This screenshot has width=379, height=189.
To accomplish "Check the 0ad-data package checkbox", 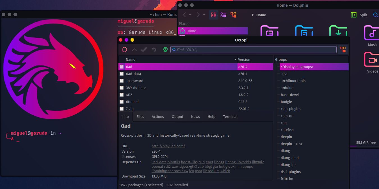I will pos(122,74).
